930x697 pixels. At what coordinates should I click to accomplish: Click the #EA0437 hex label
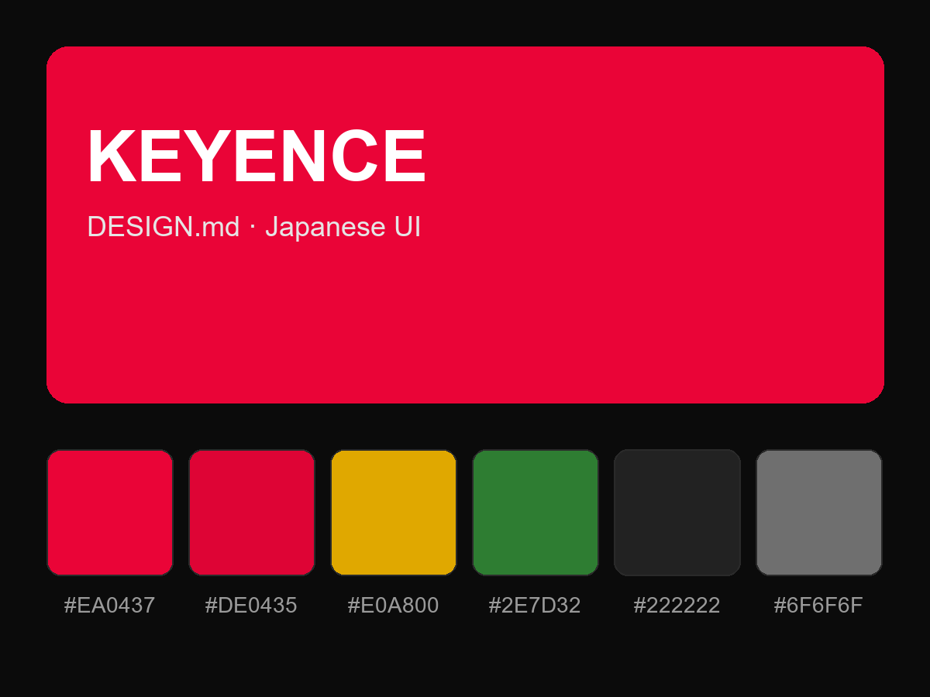pos(109,606)
